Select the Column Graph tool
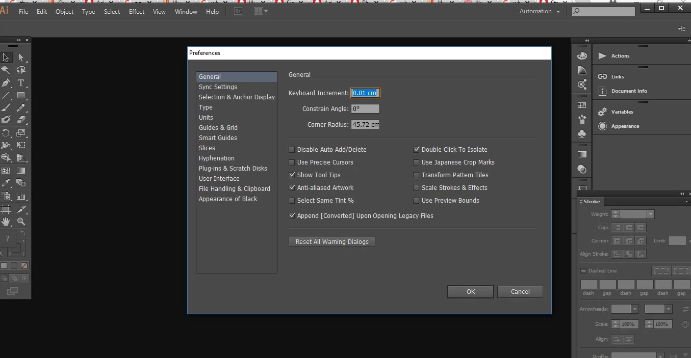Image resolution: width=691 pixels, height=358 pixels. click(21, 196)
